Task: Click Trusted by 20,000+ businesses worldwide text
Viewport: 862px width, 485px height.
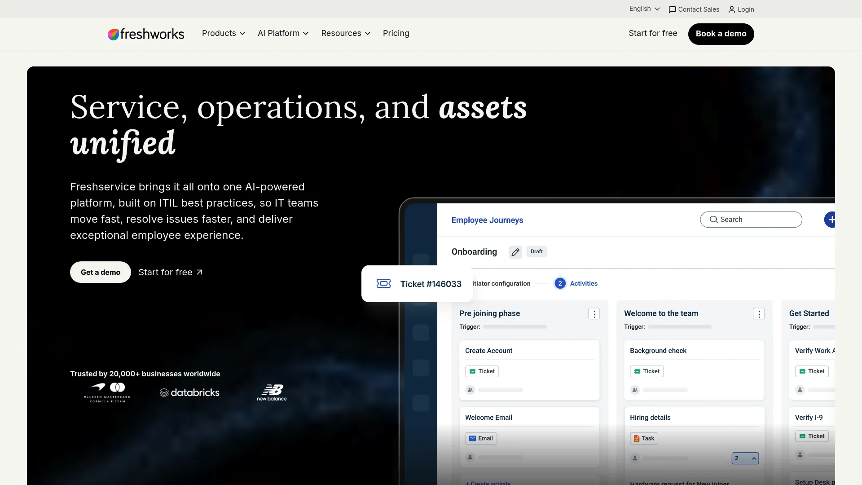Action: click(x=145, y=374)
